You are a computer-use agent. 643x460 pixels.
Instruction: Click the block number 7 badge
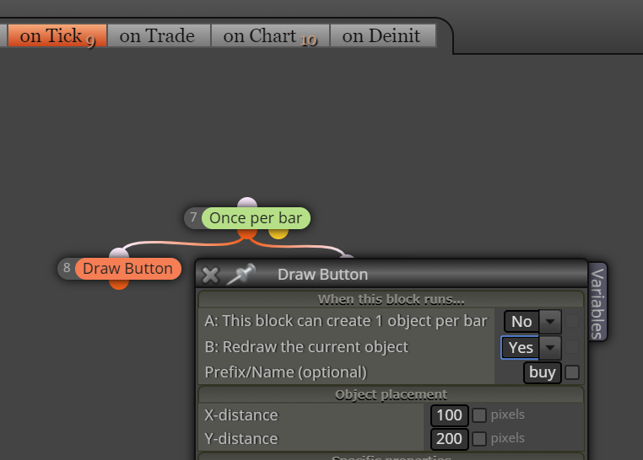click(x=193, y=217)
